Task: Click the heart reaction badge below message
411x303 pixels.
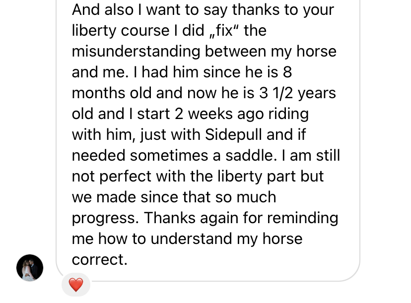Action: (x=75, y=285)
